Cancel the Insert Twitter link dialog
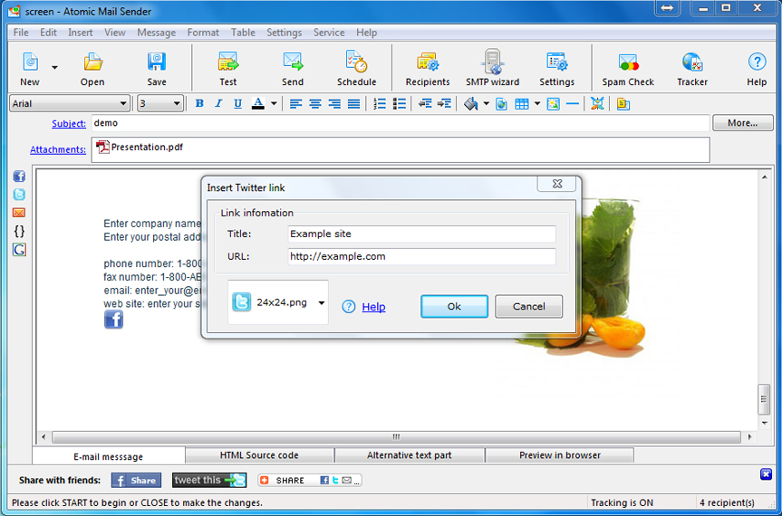Image resolution: width=782 pixels, height=516 pixels. 528,306
